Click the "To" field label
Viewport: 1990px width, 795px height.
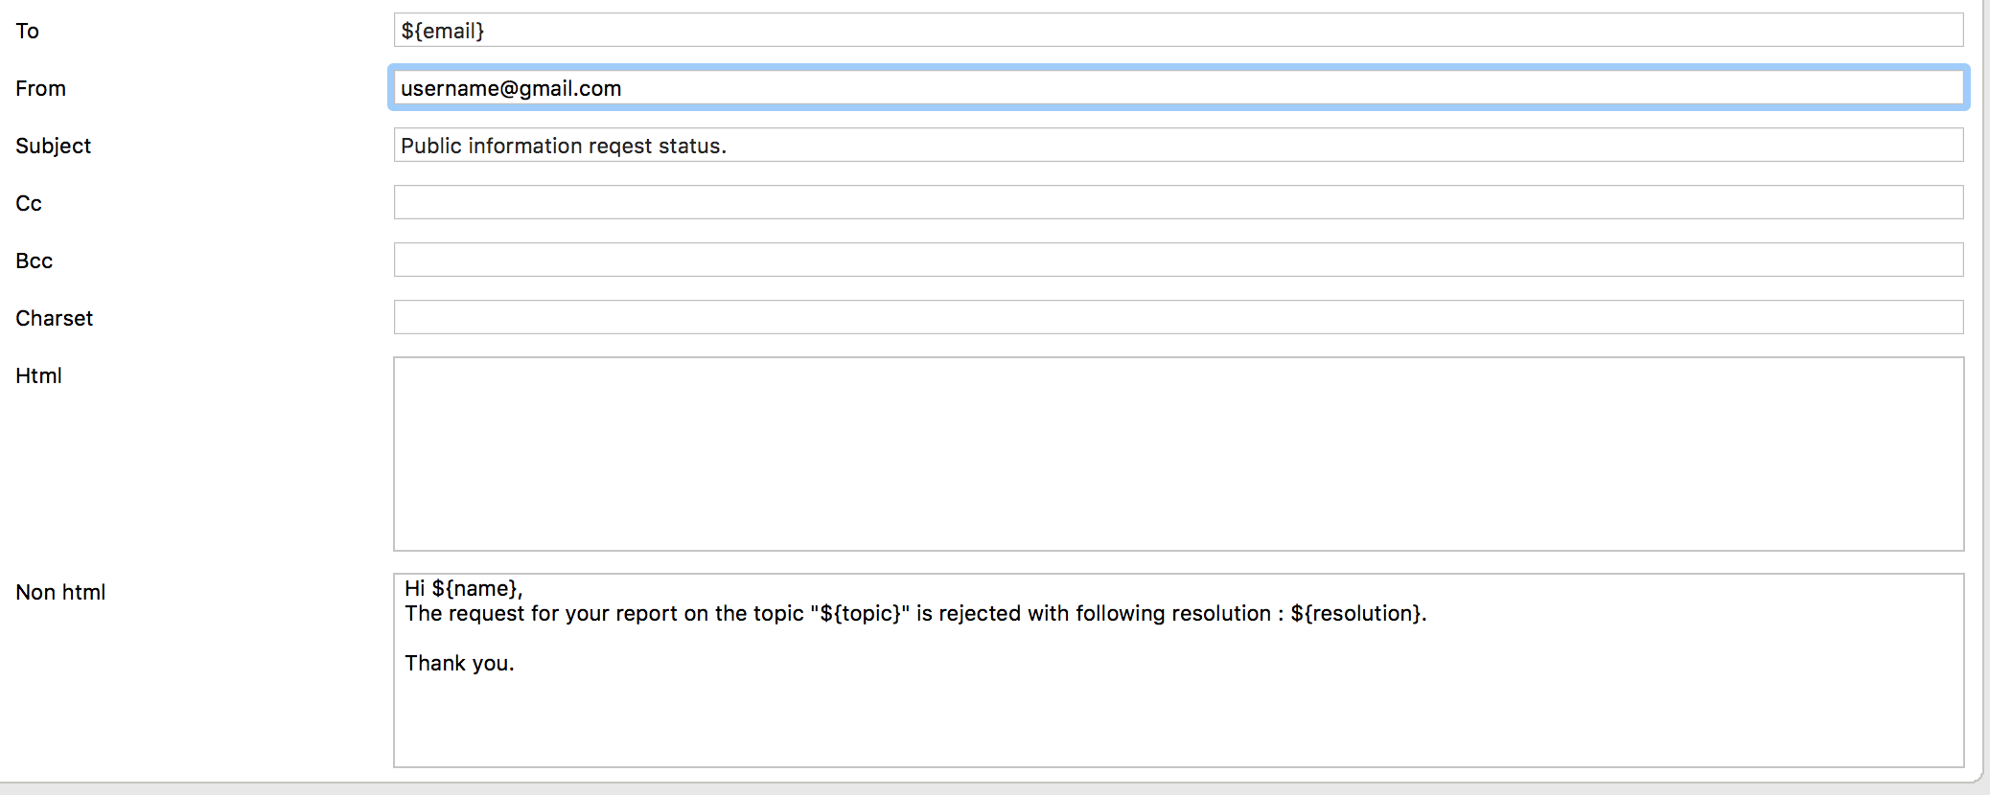[x=27, y=31]
